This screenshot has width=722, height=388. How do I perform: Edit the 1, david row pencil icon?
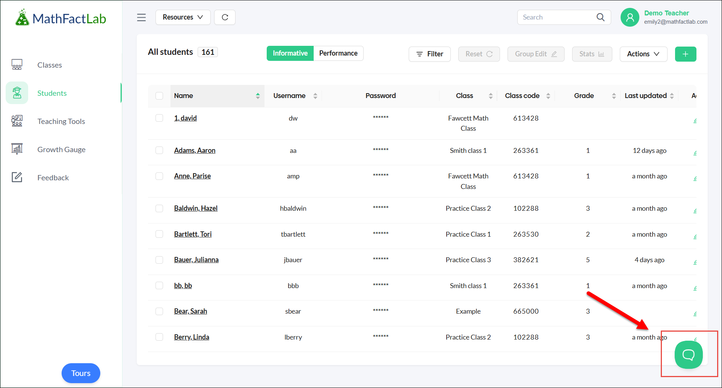pyautogui.click(x=695, y=121)
